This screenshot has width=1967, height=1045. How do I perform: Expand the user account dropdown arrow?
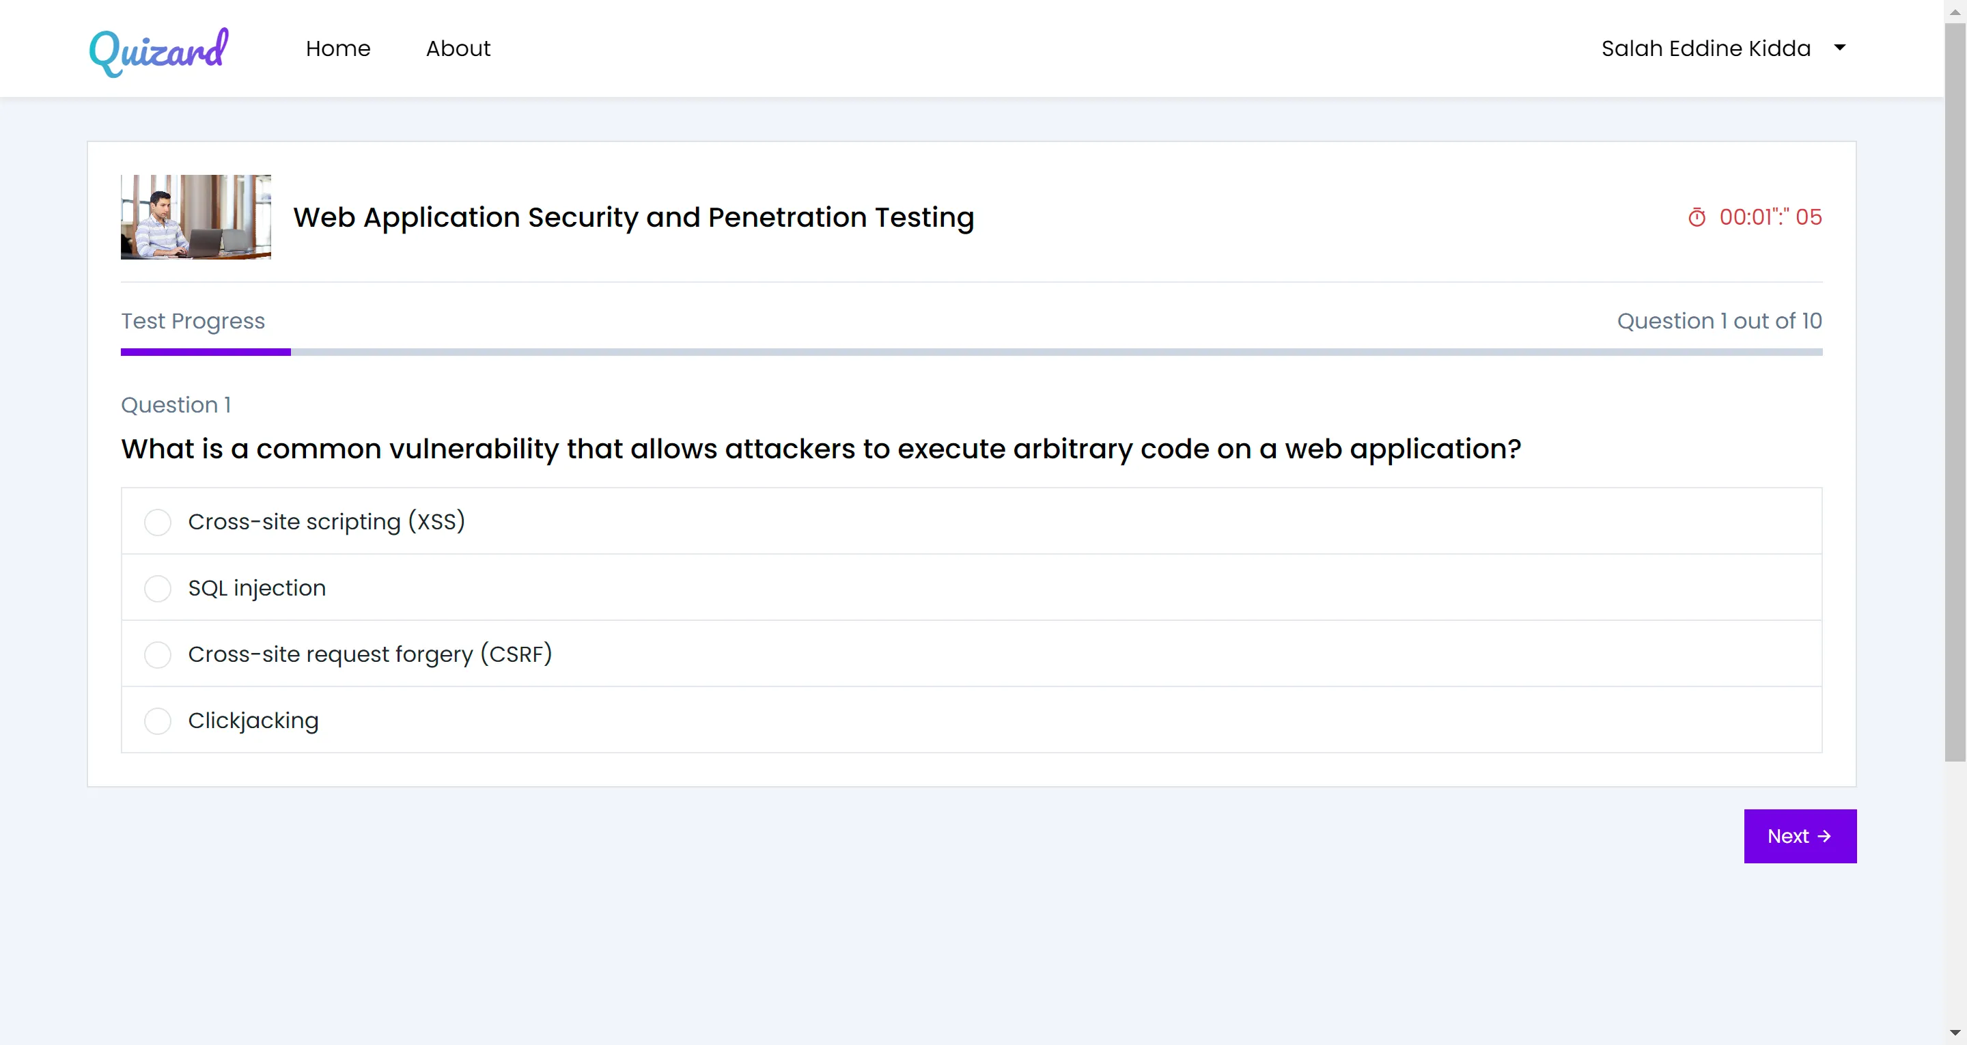tap(1840, 47)
